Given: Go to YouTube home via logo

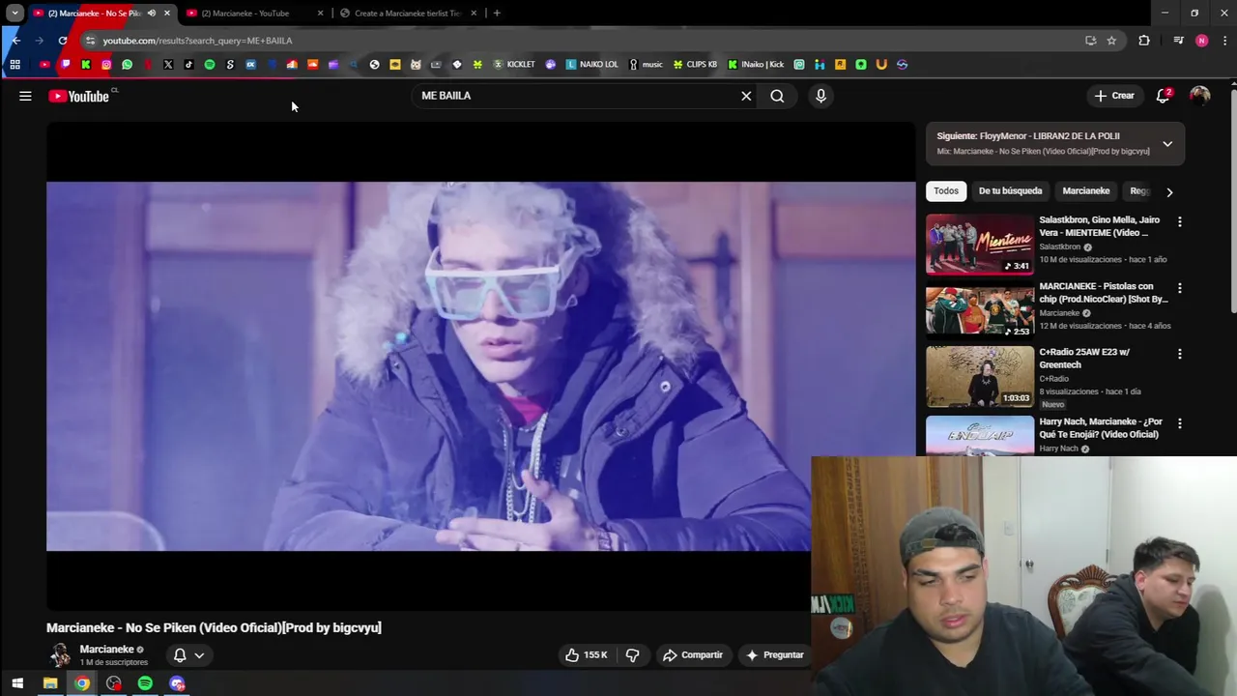Looking at the screenshot, I should pyautogui.click(x=78, y=96).
